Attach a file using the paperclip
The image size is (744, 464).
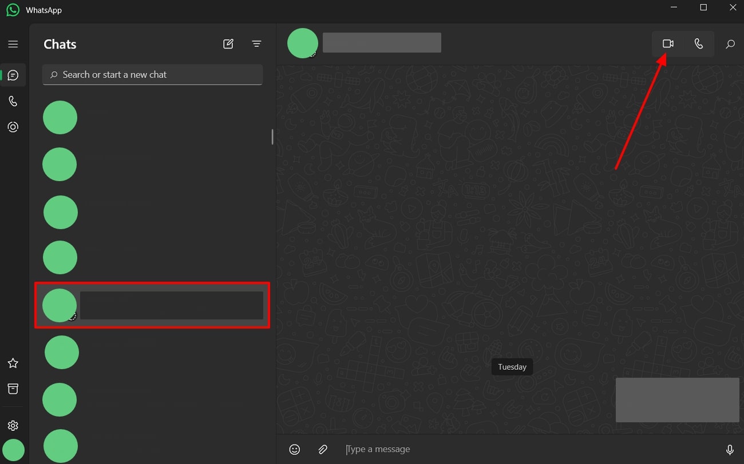coord(323,450)
